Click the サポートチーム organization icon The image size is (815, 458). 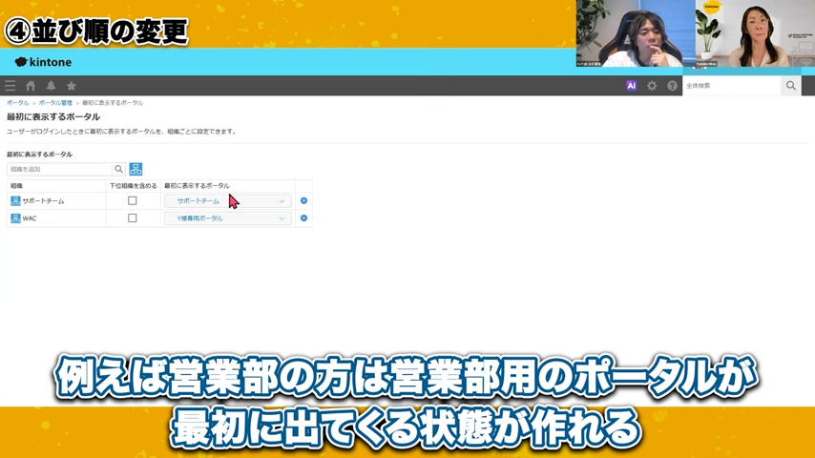pyautogui.click(x=15, y=200)
